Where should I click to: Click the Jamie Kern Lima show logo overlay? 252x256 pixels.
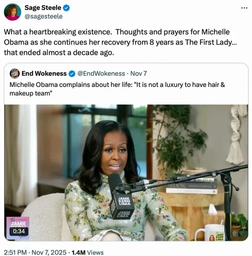tap(18, 228)
